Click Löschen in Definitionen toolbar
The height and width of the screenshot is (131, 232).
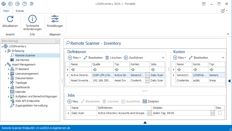tap(113, 58)
